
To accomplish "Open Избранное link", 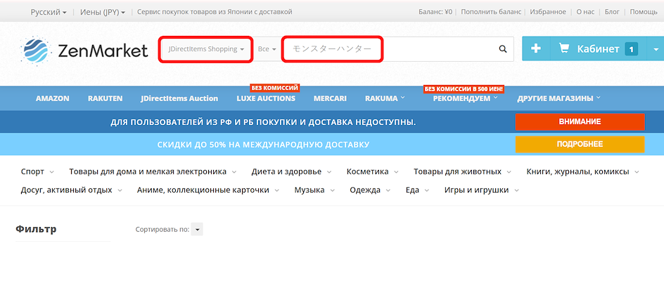I will coord(547,12).
